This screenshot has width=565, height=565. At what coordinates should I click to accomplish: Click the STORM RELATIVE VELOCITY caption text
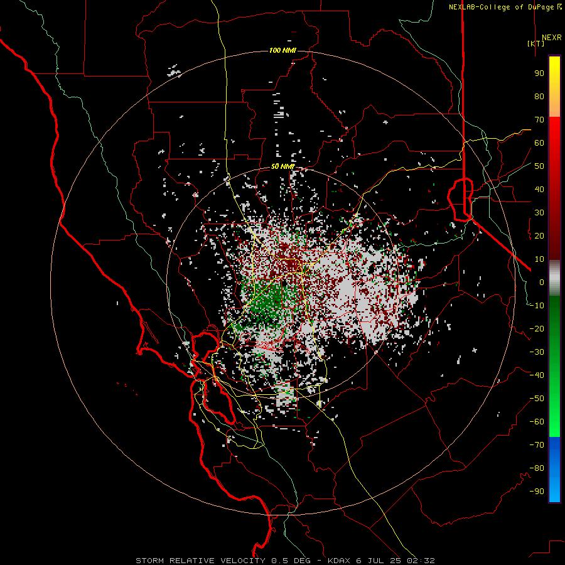[x=200, y=561]
